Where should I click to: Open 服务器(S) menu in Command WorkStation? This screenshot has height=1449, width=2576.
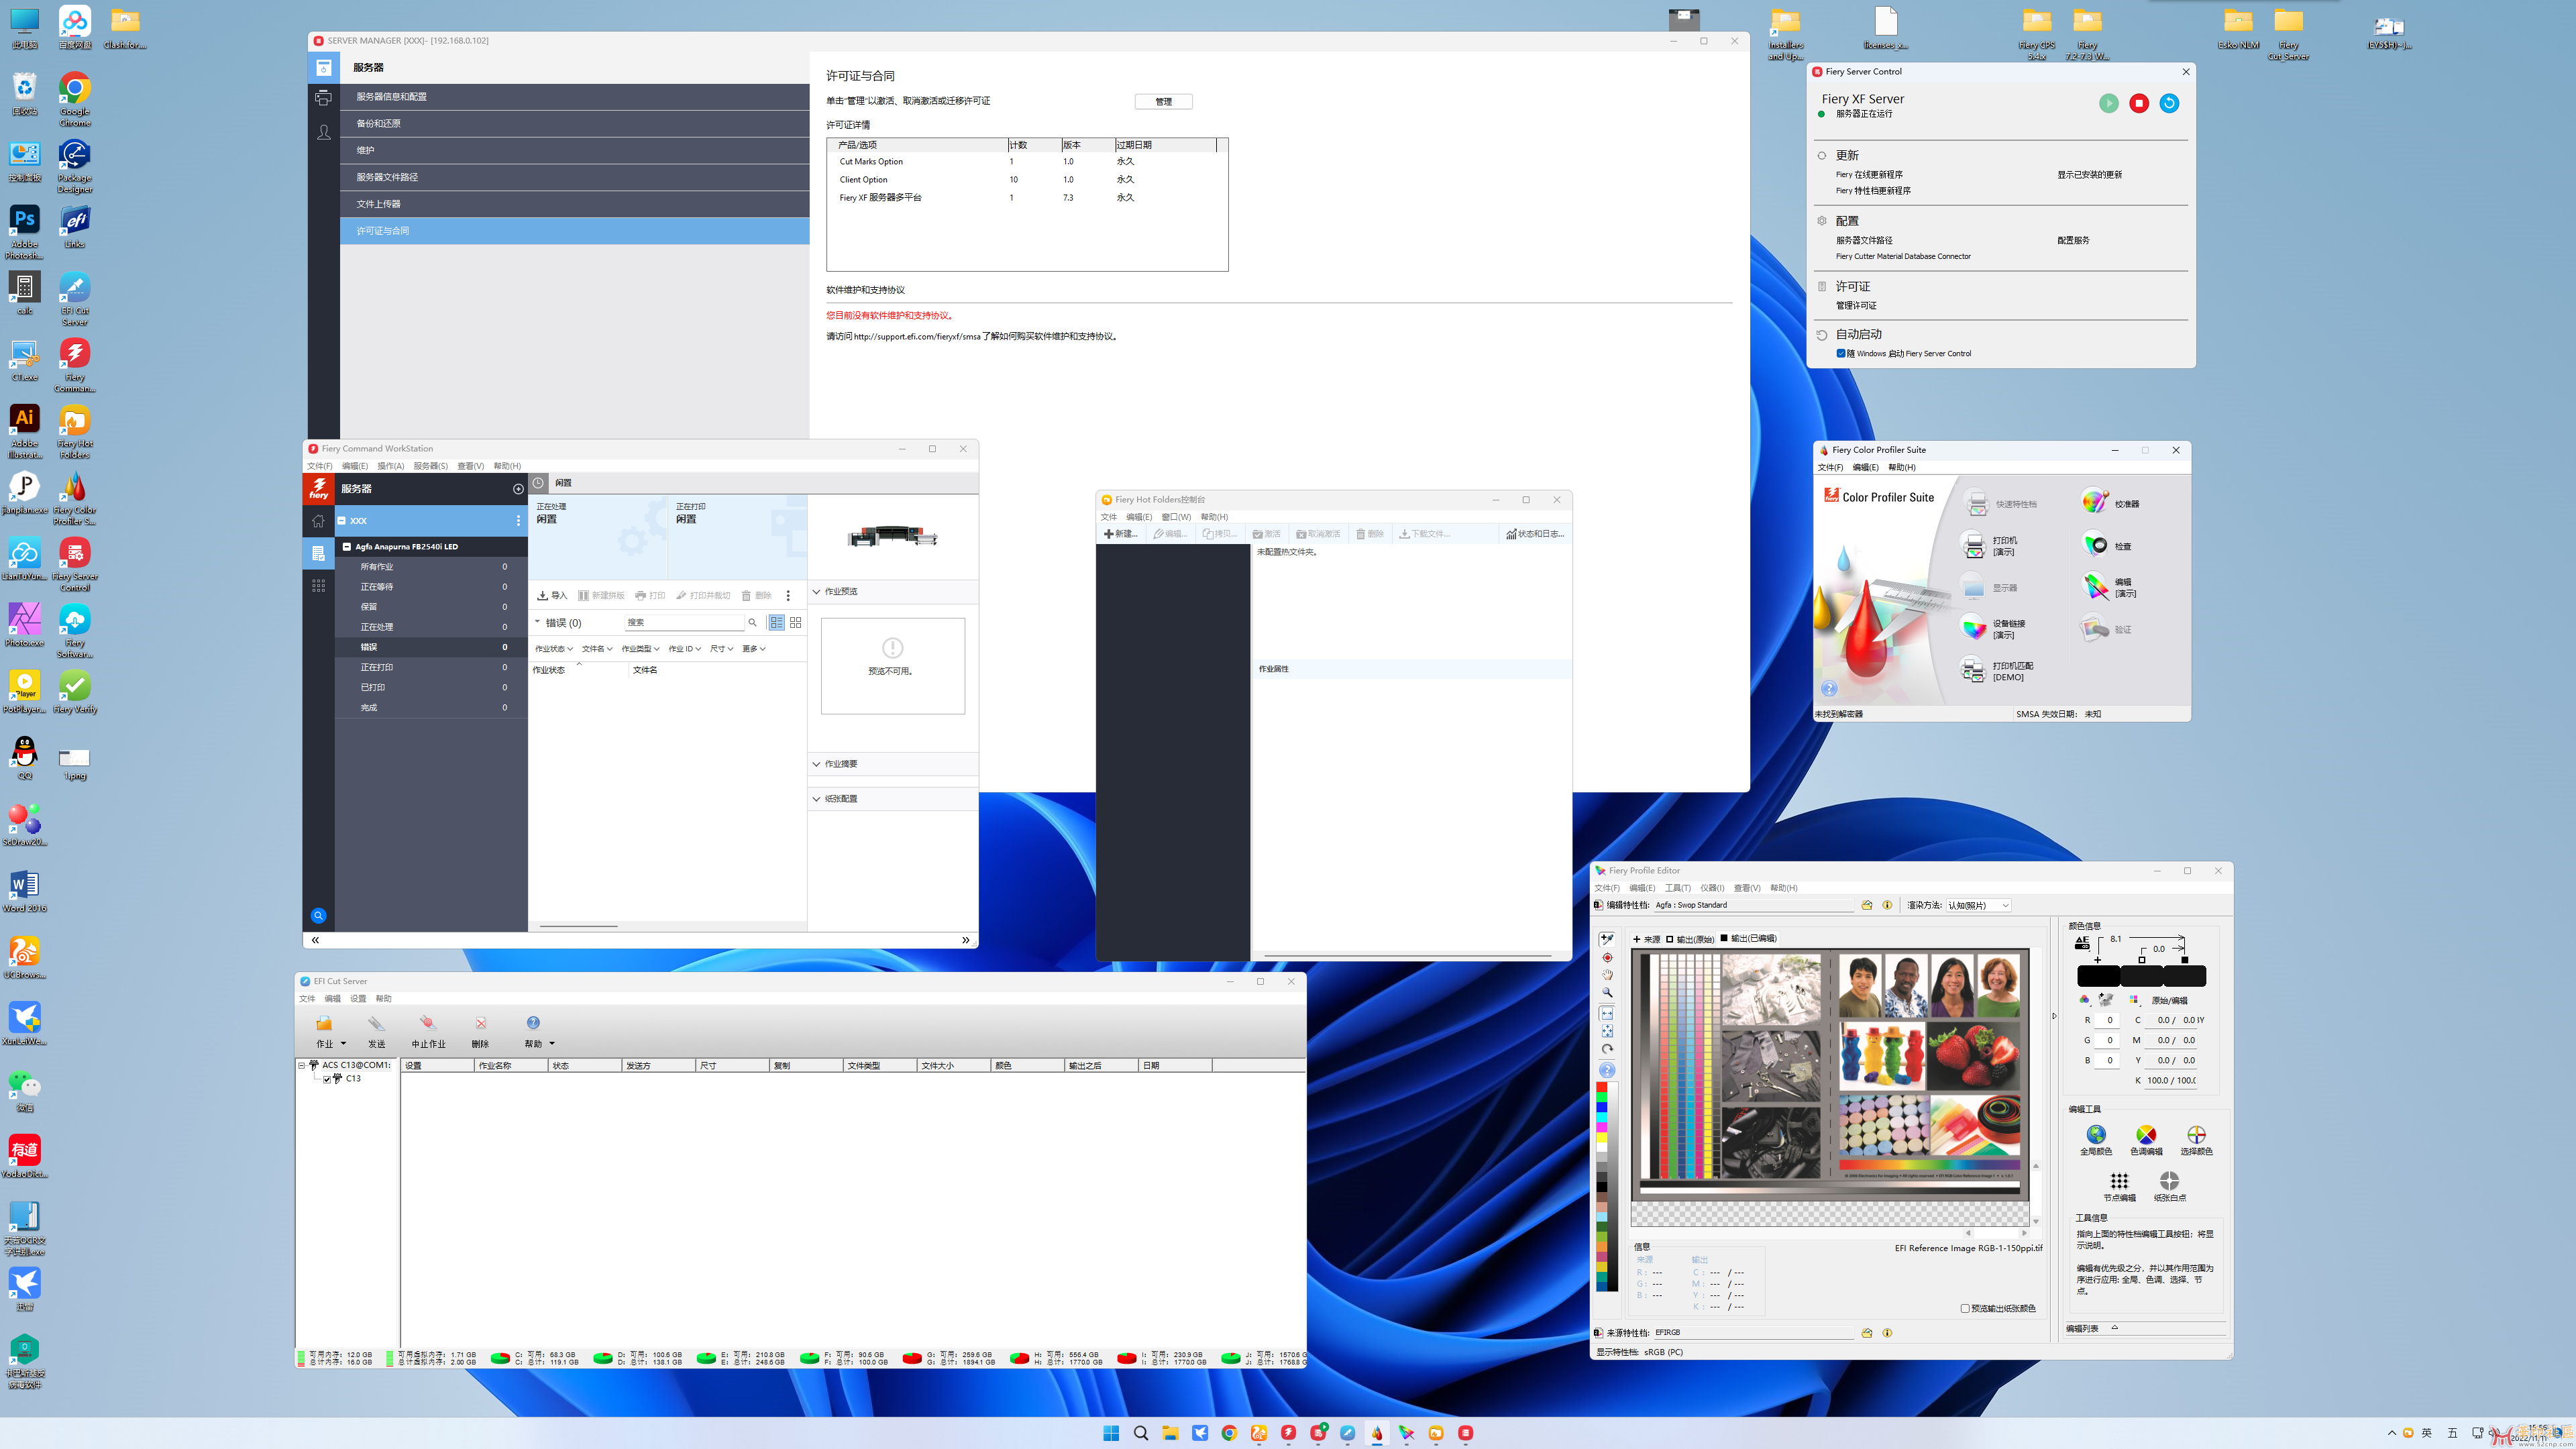tap(430, 466)
